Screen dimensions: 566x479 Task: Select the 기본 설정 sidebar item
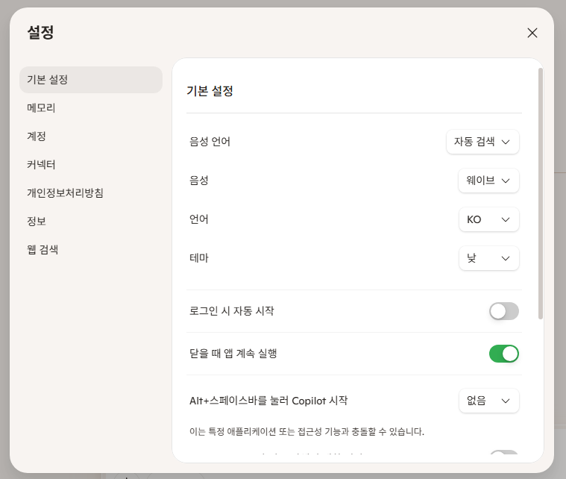click(91, 80)
